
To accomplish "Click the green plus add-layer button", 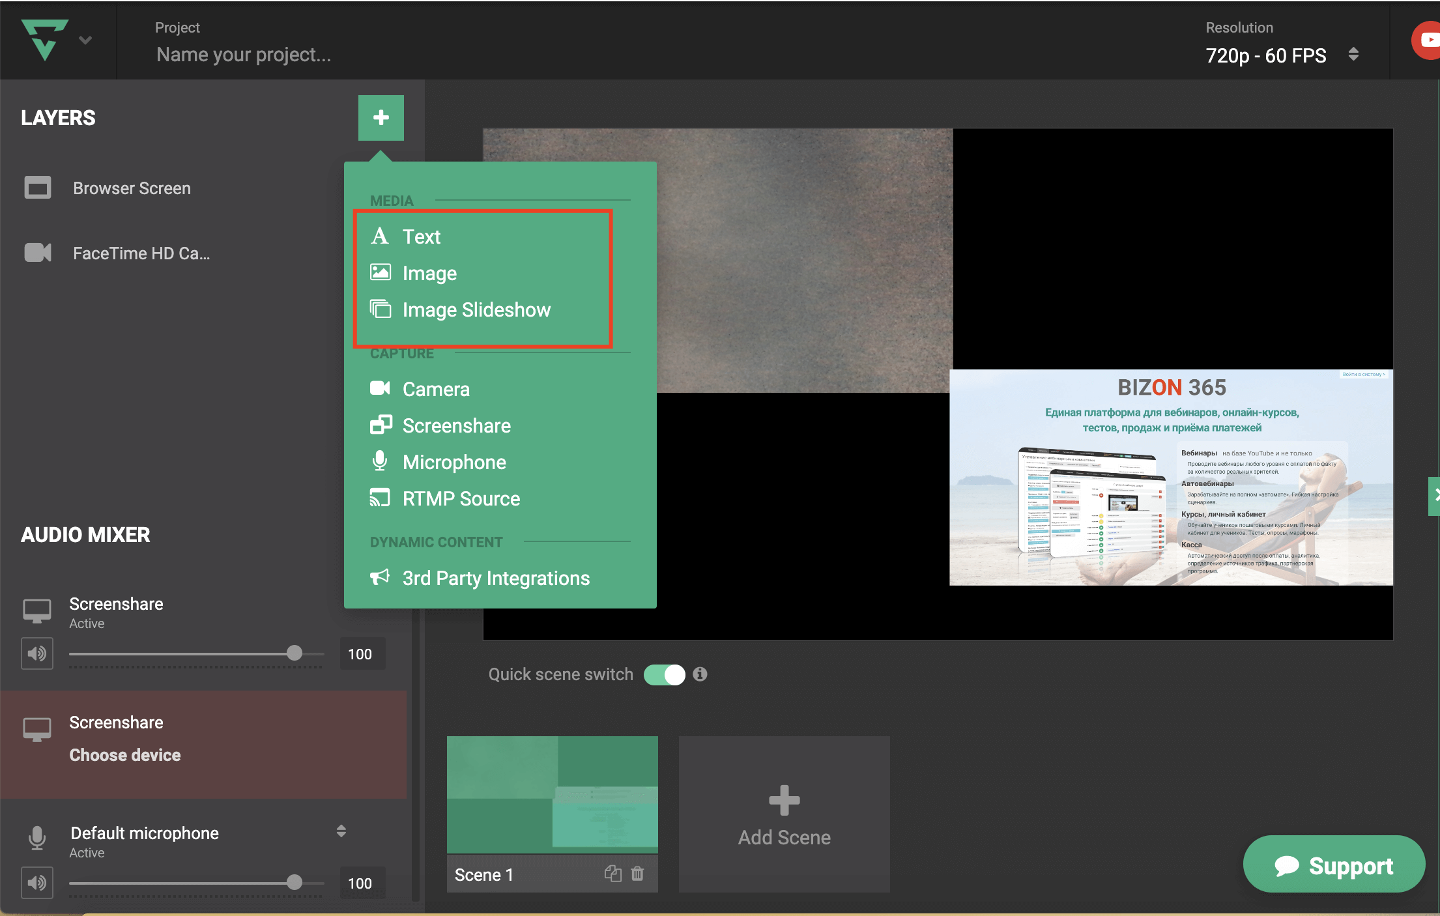I will (x=381, y=118).
